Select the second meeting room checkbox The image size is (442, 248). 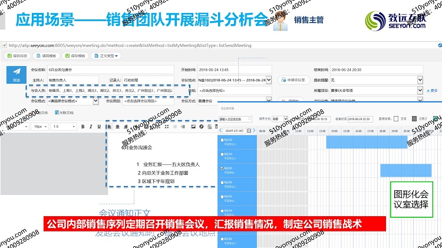coord(222,154)
